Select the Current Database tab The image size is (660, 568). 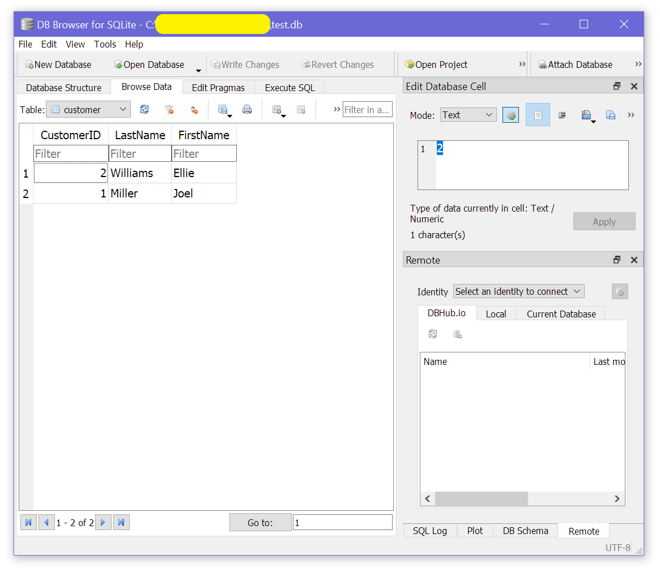(561, 314)
